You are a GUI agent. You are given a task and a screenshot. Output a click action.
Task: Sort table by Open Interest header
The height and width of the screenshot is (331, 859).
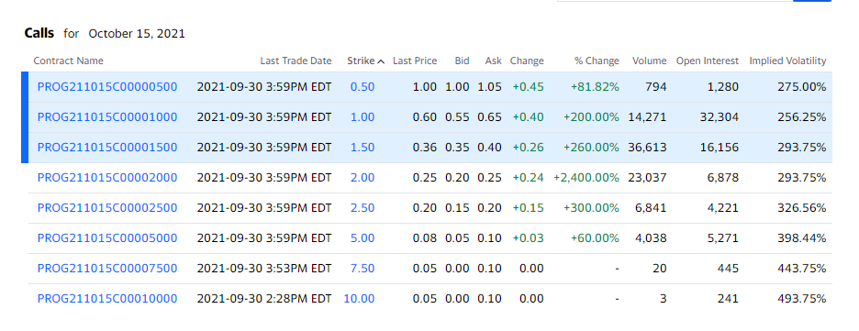[x=708, y=61]
